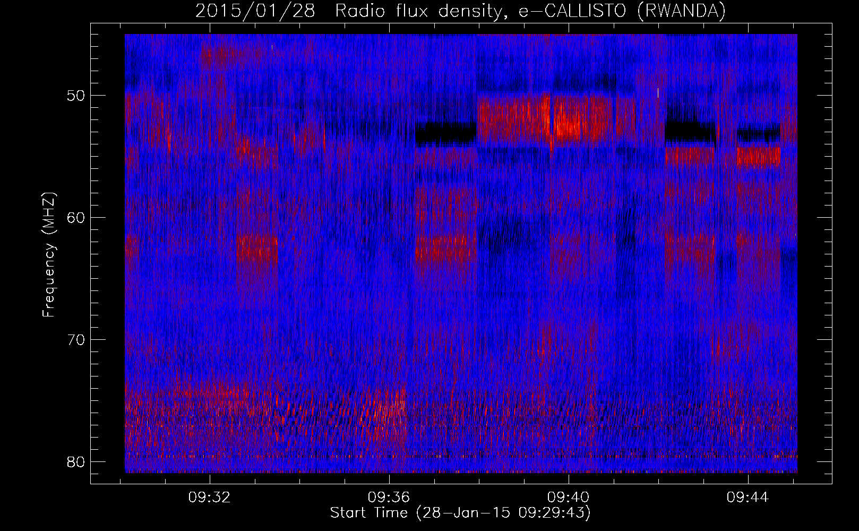Viewport: 859px width, 531px height.
Task: Click the "Start Time (28-Jan-15 09:29:43)" label
Action: 460,513
